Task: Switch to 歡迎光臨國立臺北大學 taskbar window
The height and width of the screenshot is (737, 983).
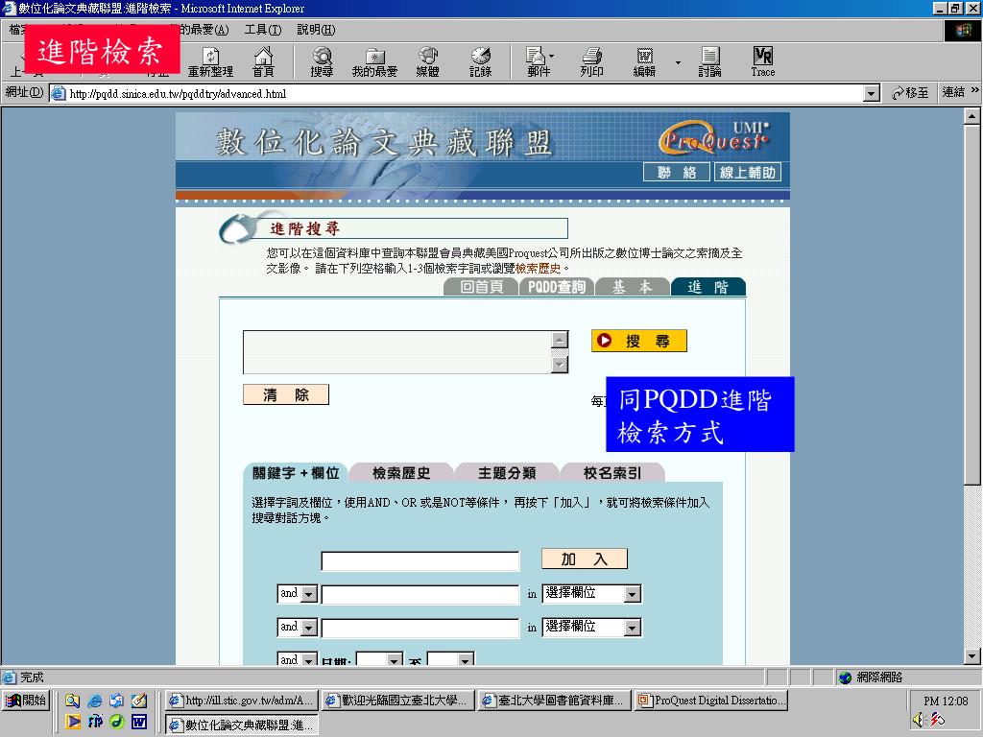Action: (x=398, y=700)
